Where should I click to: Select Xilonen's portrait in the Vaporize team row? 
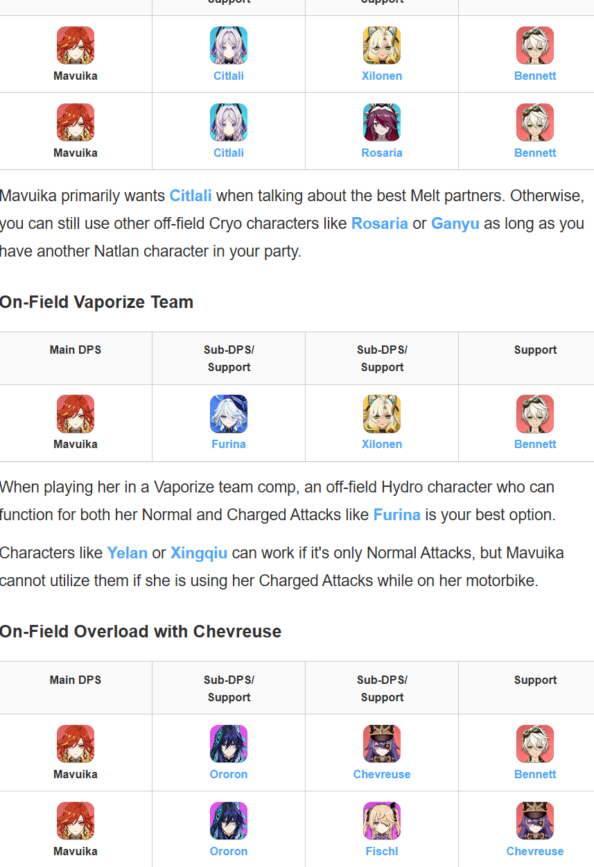[382, 414]
